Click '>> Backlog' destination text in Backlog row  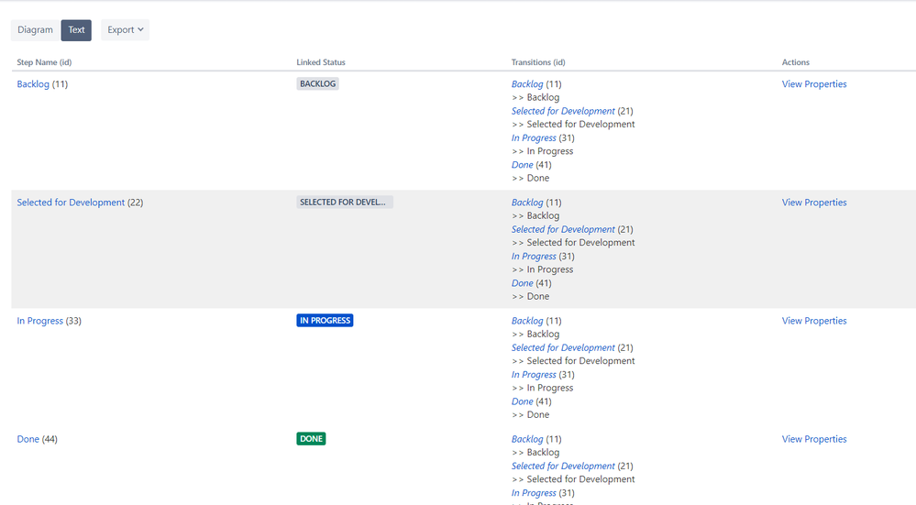(x=535, y=97)
